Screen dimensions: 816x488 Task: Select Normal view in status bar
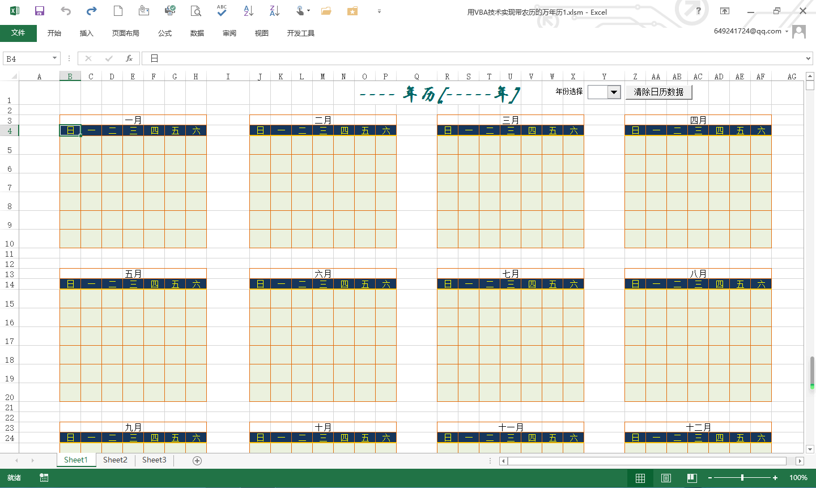pos(640,478)
